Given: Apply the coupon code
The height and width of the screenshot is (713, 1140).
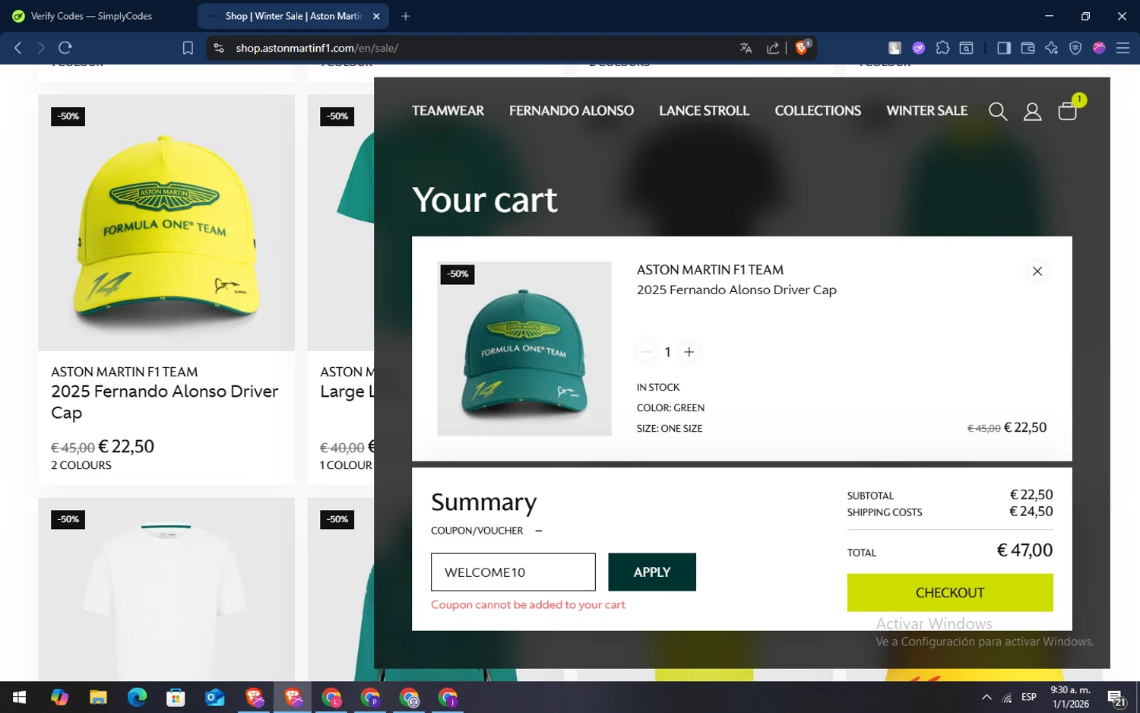Looking at the screenshot, I should [652, 572].
